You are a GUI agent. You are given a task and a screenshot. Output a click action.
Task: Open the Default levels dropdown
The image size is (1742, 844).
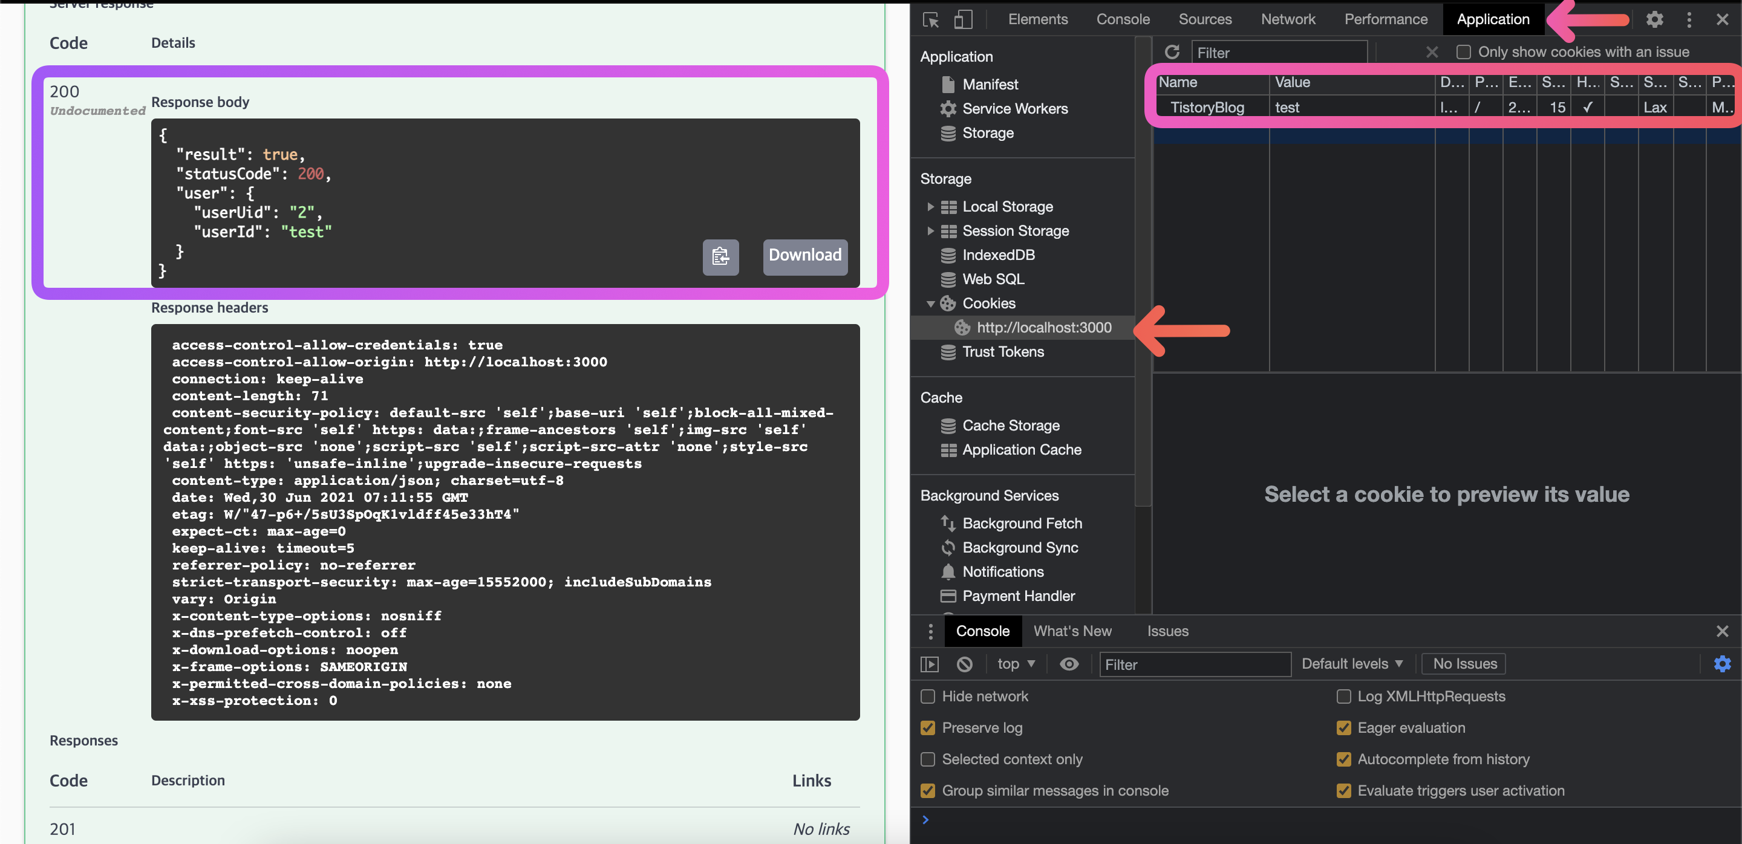coord(1351,664)
